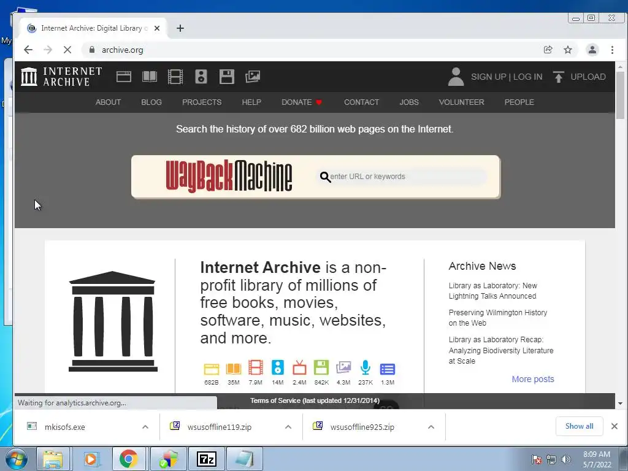The width and height of the screenshot is (628, 471).
Task: Open Library as Laboratory: New Lightning Talks
Action: (492, 291)
